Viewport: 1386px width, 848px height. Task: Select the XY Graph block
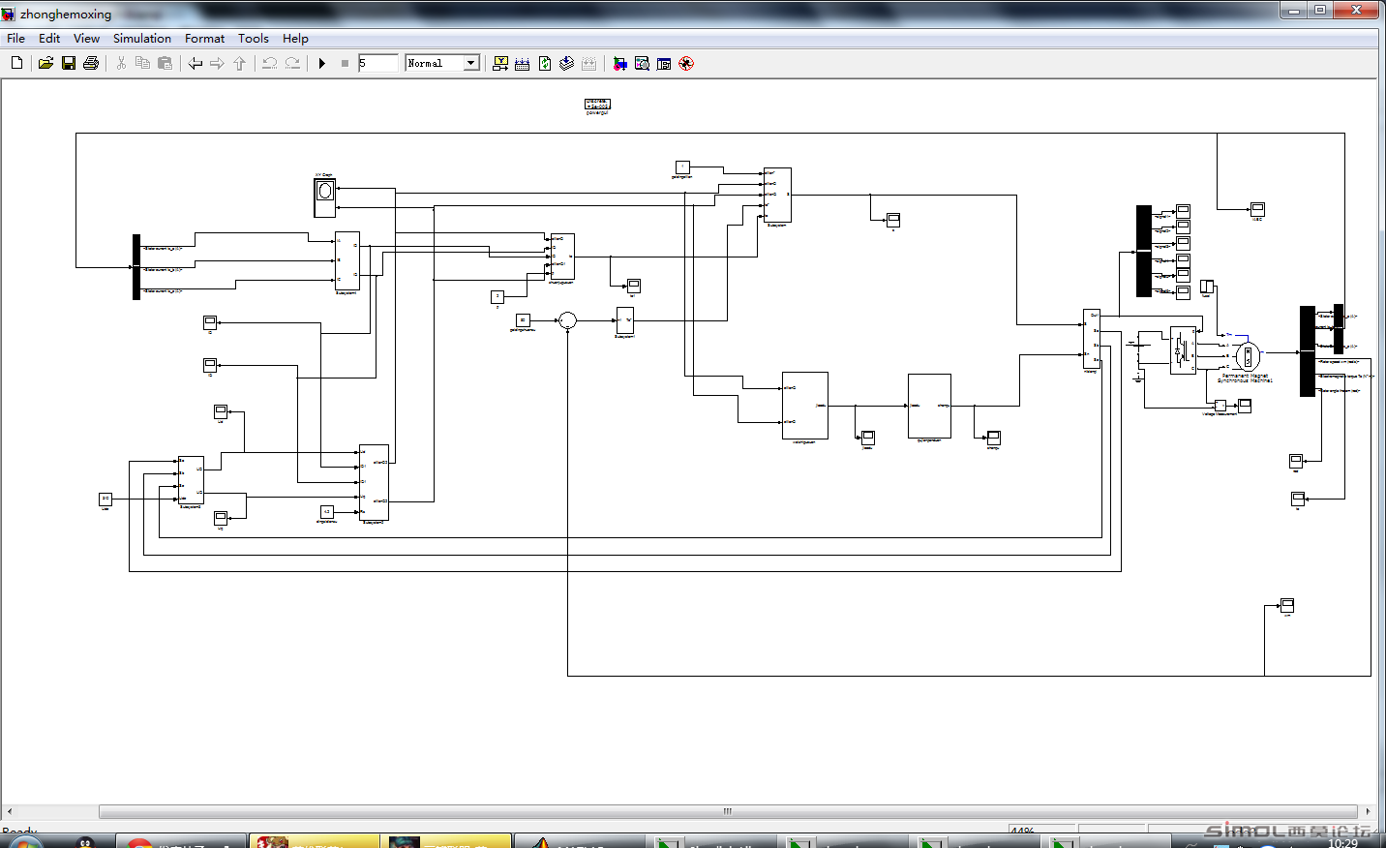[325, 197]
